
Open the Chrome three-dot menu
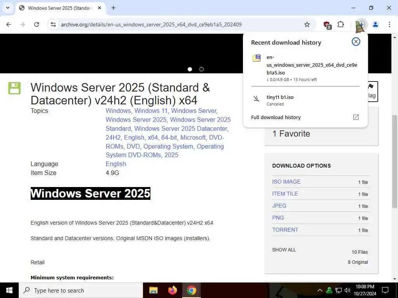(x=389, y=24)
